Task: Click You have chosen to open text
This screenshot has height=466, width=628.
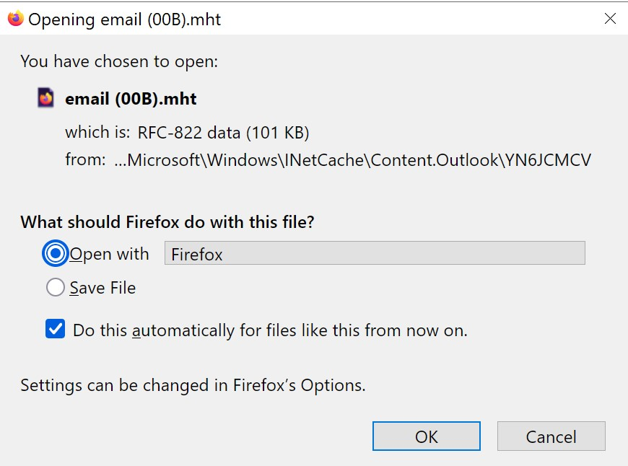Action: click(x=119, y=61)
